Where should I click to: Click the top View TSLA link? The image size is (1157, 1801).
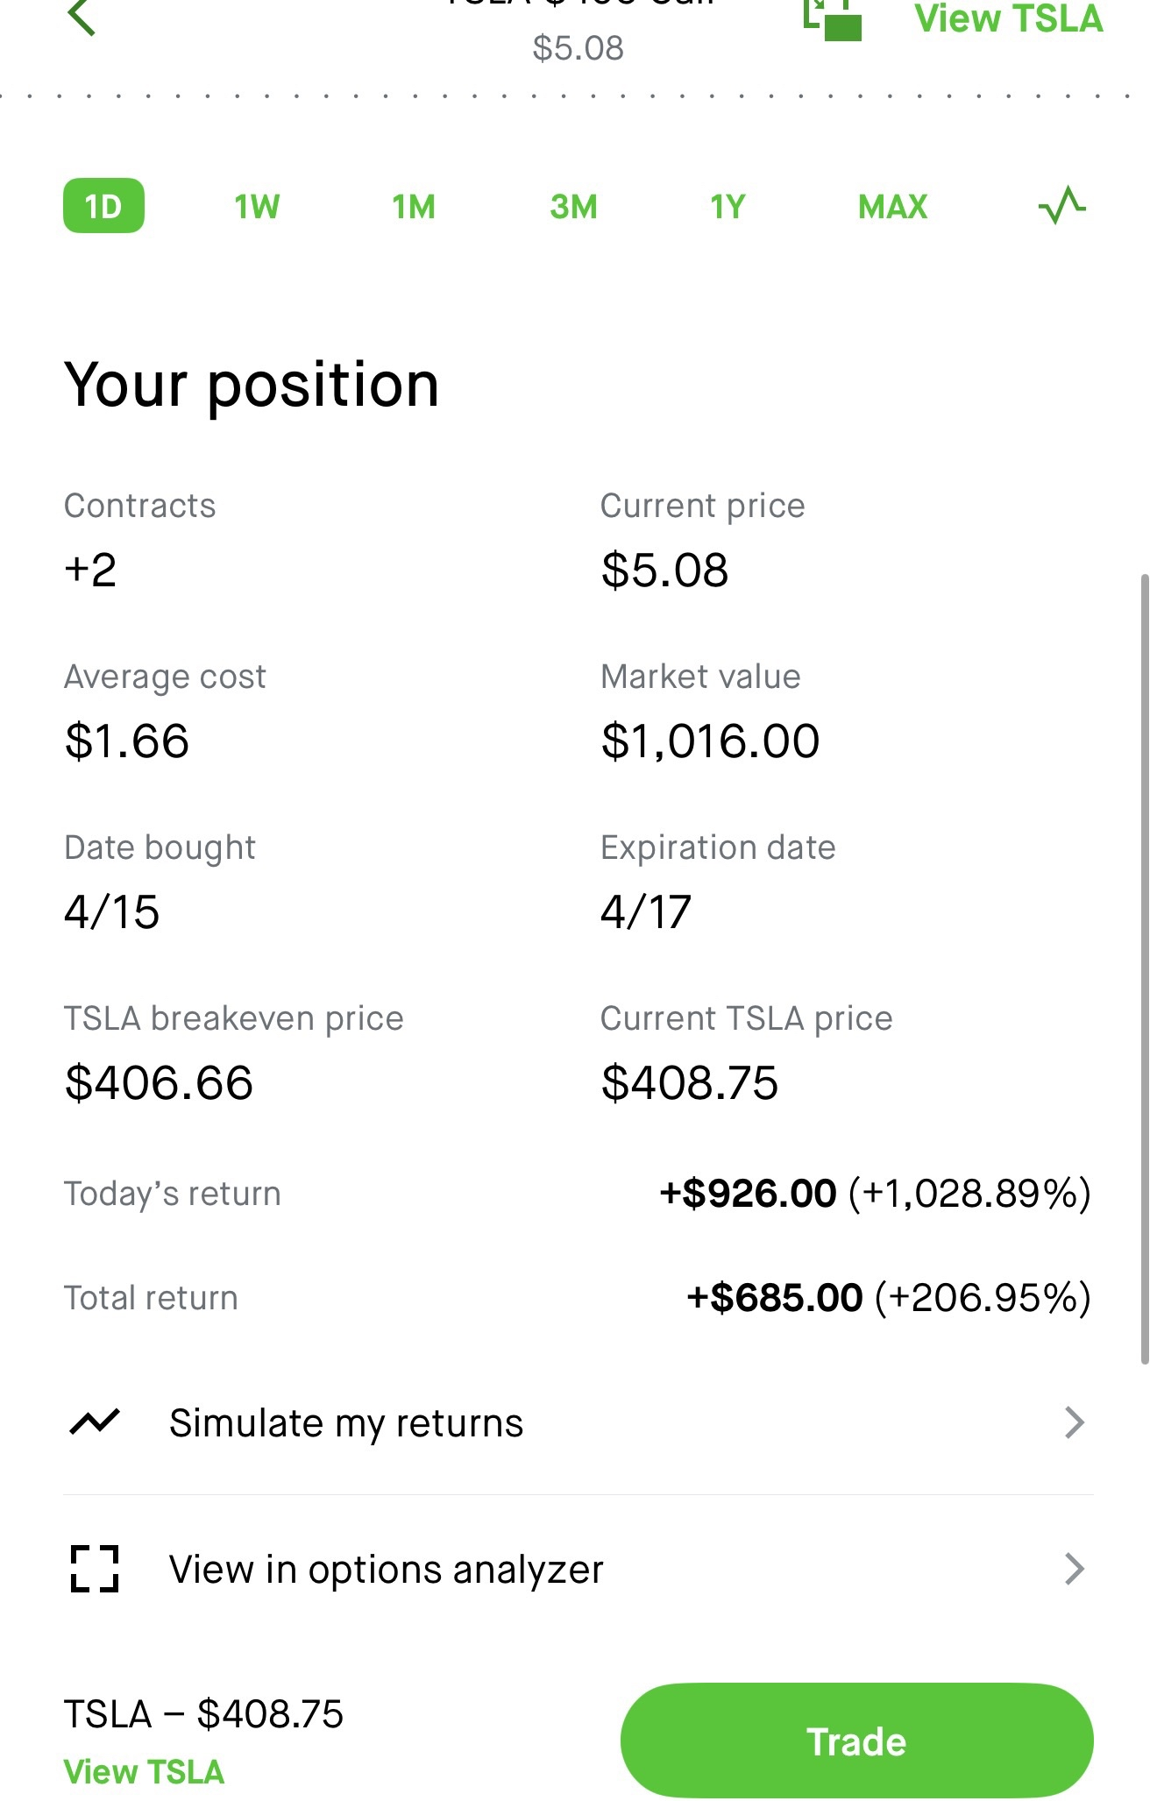tap(1009, 19)
